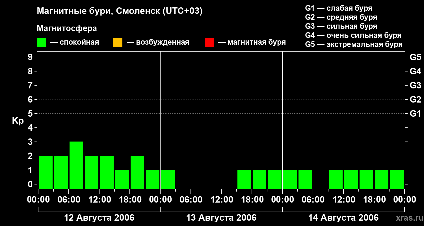Image resolution: width=424 pixels, height=226 pixels.
Task: Select the 'G4 — очень сильная буря' line
Action: click(353, 35)
